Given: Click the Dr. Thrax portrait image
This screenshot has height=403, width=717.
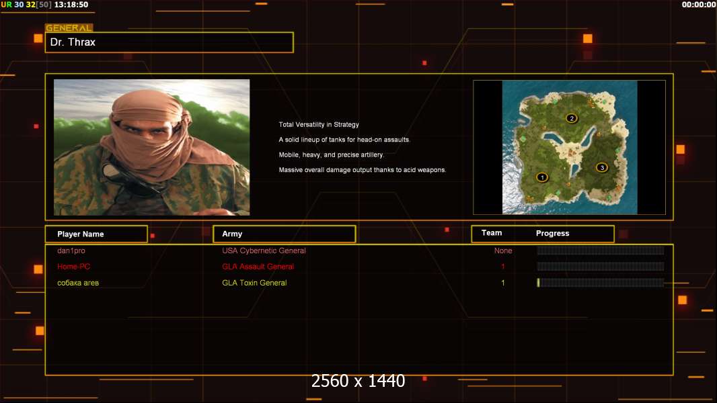Looking at the screenshot, I should tap(152, 147).
